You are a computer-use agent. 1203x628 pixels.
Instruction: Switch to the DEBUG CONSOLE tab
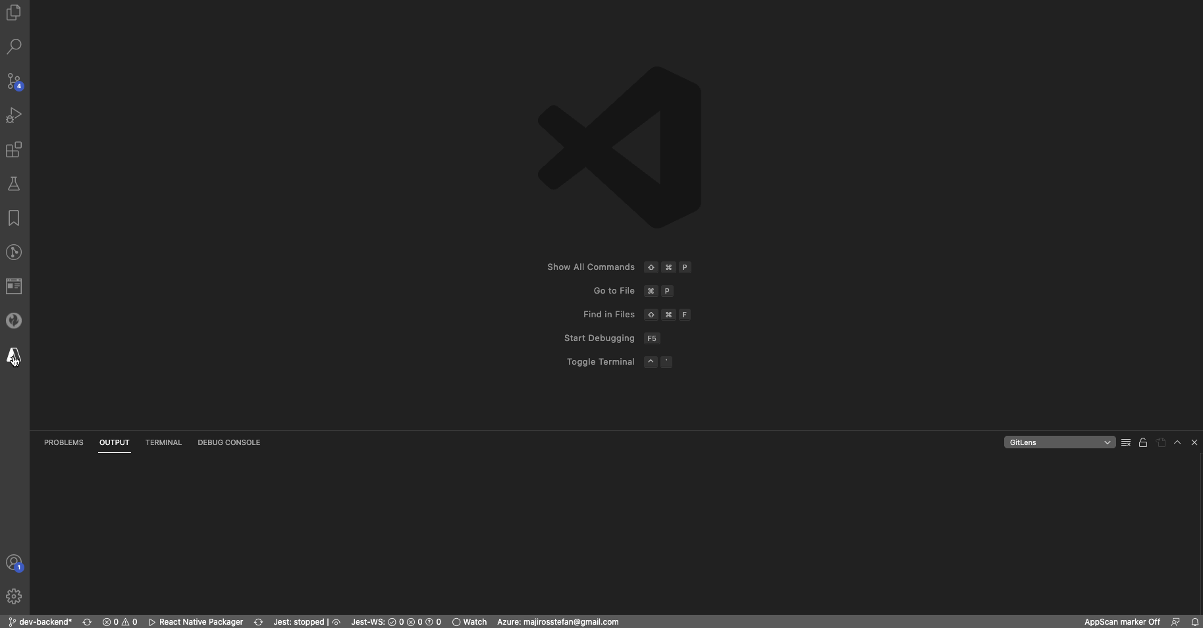click(x=229, y=442)
